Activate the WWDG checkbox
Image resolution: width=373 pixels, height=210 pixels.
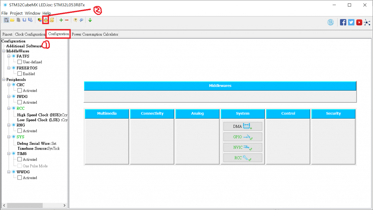point(20,178)
